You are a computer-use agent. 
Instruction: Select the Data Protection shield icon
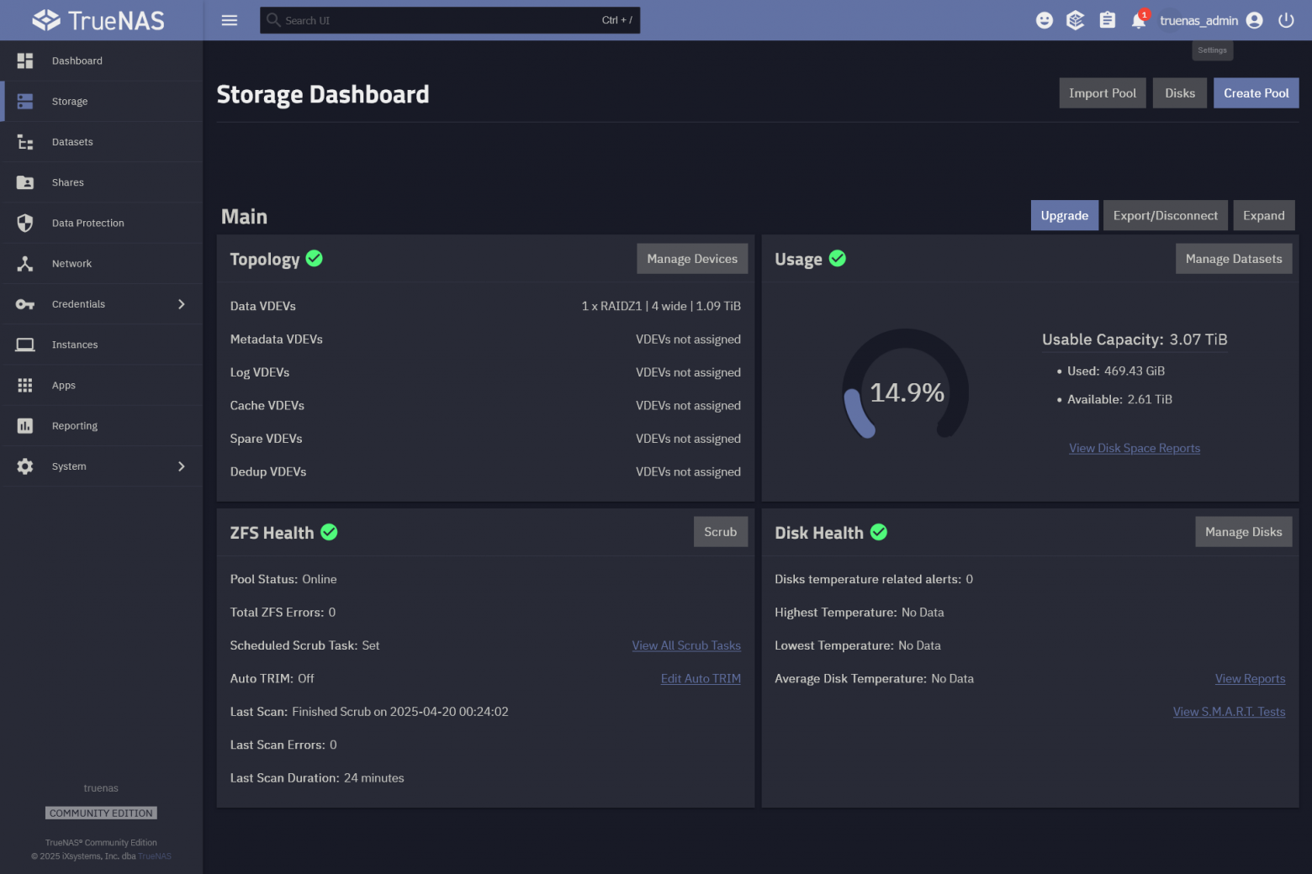(x=24, y=223)
